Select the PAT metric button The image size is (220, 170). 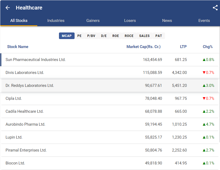click(159, 36)
